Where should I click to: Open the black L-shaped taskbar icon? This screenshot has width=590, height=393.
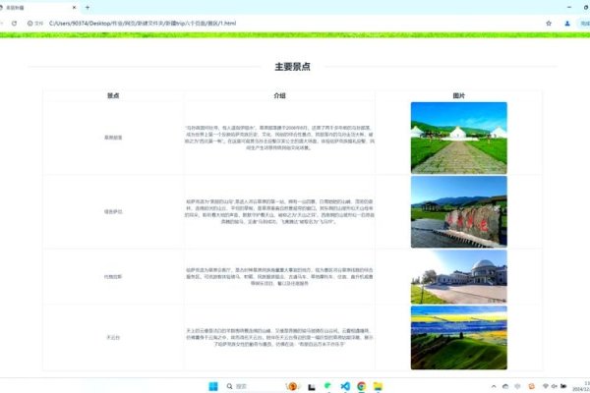tap(311, 386)
